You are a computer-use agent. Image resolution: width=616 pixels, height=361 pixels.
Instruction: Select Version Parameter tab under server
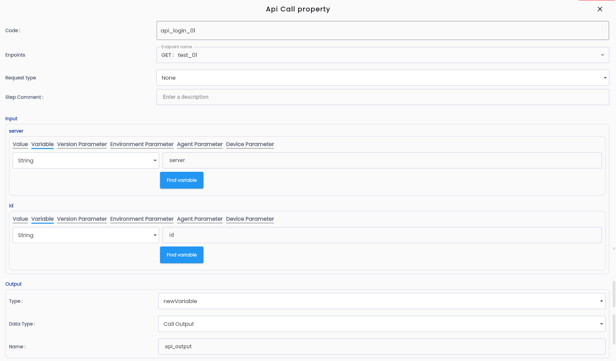click(x=82, y=144)
